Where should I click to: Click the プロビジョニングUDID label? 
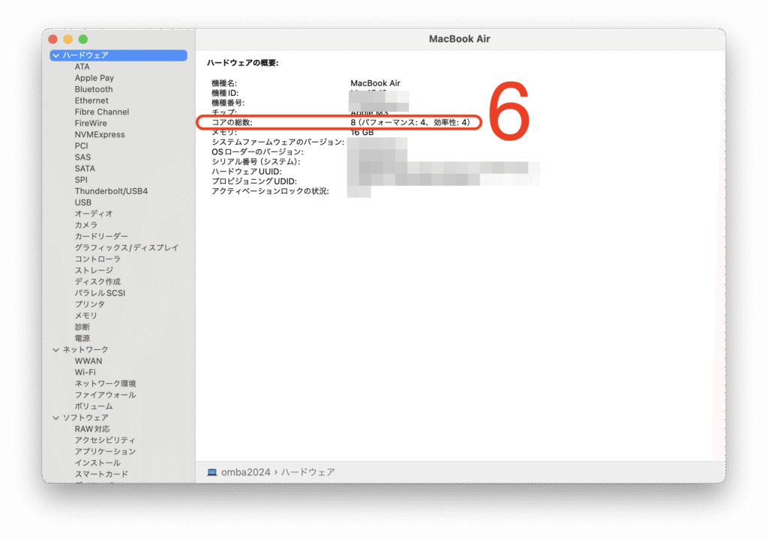[253, 181]
